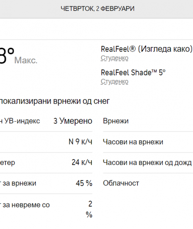Click the УВ-индекс row label

coord(20,121)
